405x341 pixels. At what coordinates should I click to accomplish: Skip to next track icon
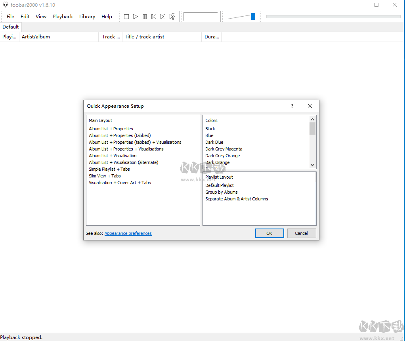coord(163,17)
